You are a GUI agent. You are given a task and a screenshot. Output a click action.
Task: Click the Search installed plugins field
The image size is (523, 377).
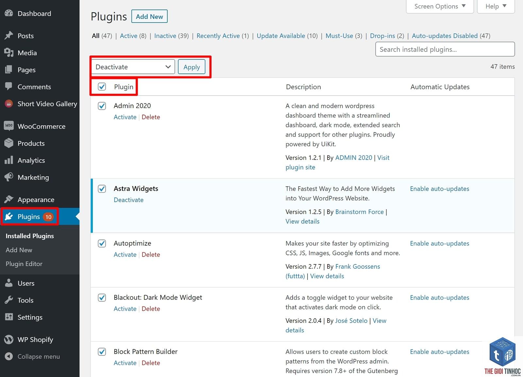pos(445,49)
